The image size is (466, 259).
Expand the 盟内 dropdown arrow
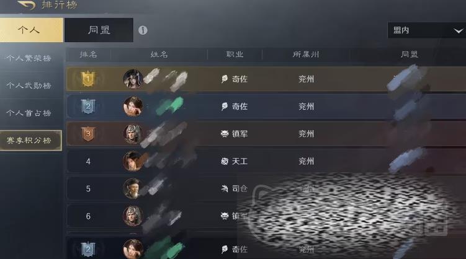pyautogui.click(x=459, y=30)
